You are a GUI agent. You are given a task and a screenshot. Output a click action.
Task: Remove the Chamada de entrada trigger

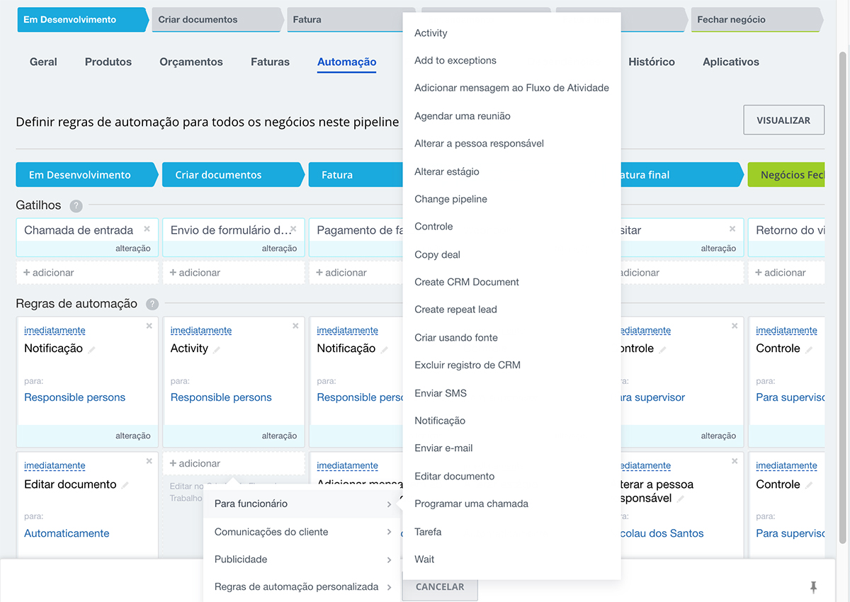click(147, 229)
